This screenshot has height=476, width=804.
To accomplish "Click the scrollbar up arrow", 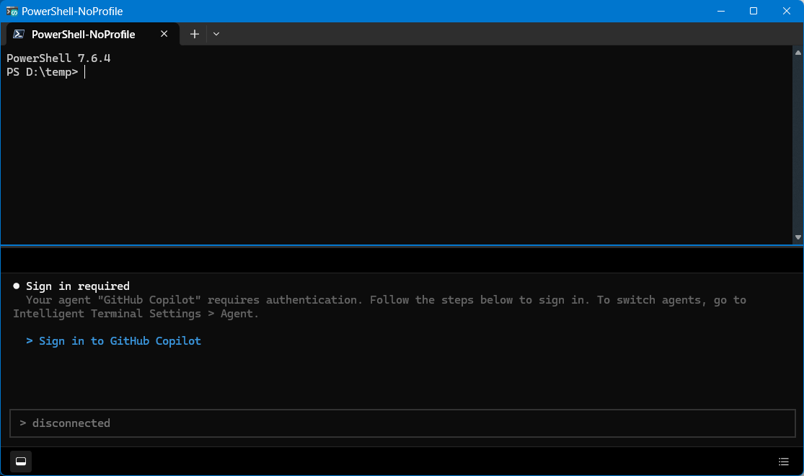I will [798, 53].
